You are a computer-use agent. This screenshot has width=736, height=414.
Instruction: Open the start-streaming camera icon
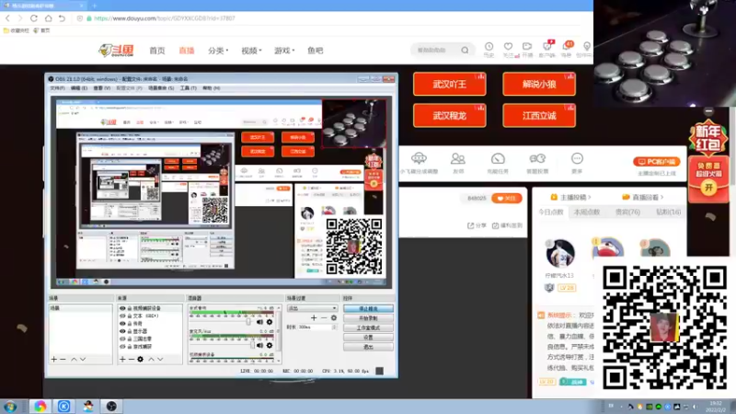(527, 46)
